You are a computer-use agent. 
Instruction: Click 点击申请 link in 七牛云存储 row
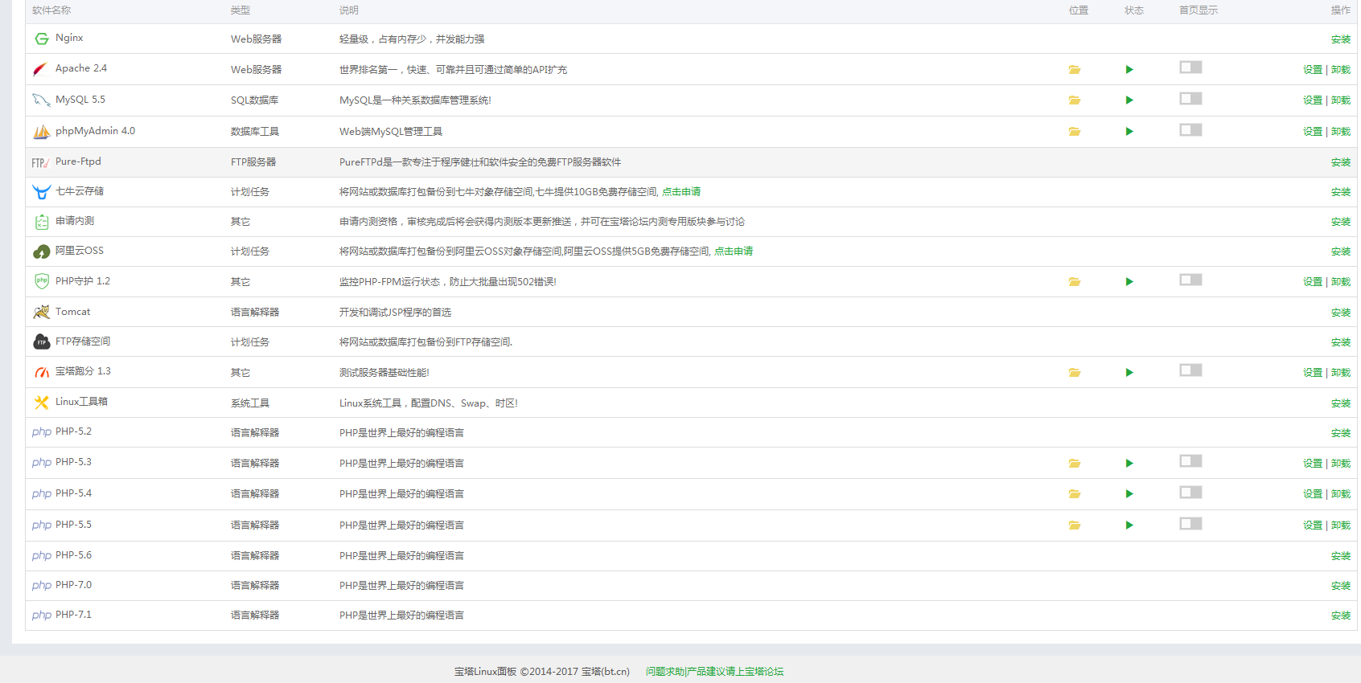(x=681, y=192)
